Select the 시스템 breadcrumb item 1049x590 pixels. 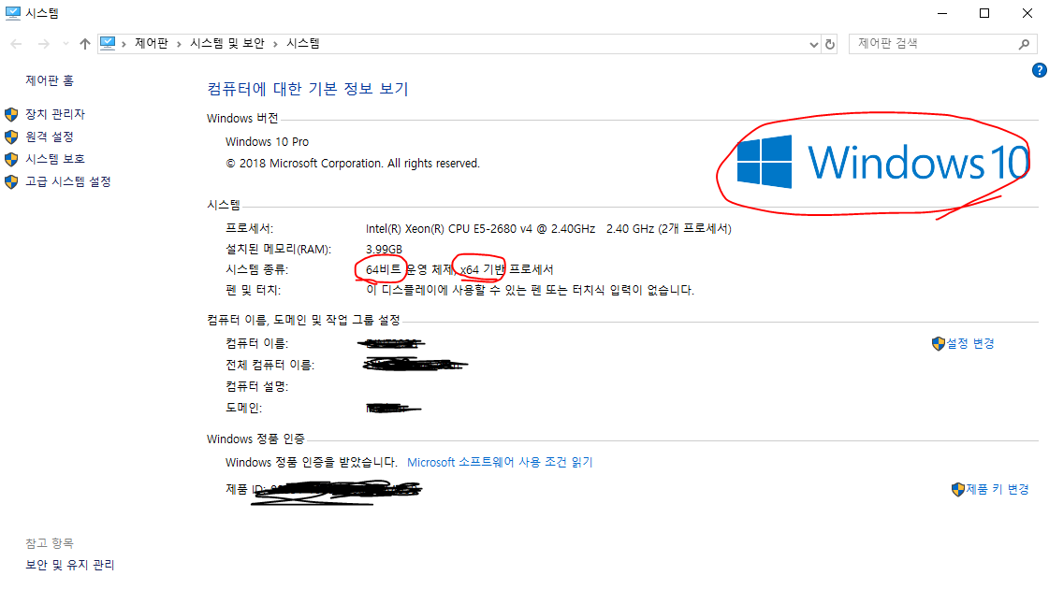[303, 43]
